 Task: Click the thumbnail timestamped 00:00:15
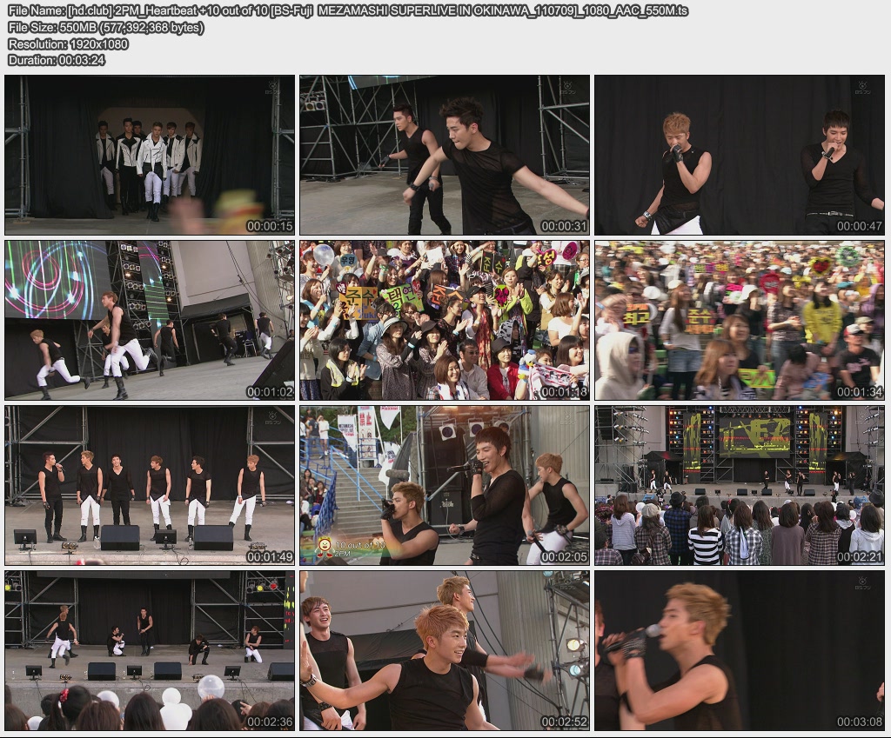point(150,155)
